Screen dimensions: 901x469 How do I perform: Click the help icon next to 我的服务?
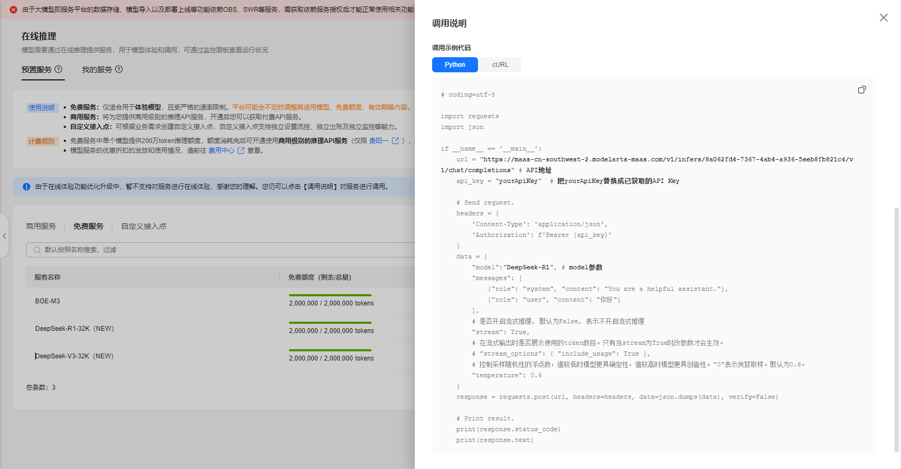(119, 69)
